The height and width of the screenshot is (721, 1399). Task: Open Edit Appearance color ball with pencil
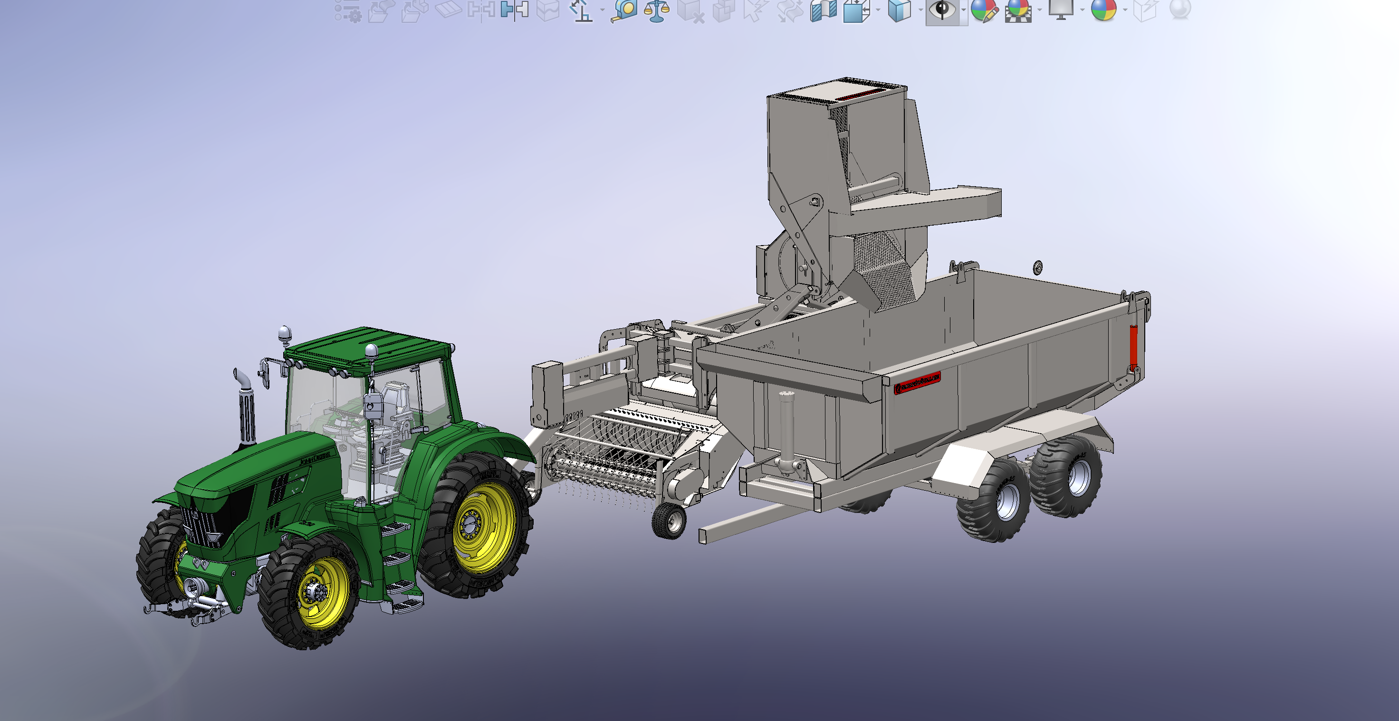click(x=984, y=10)
